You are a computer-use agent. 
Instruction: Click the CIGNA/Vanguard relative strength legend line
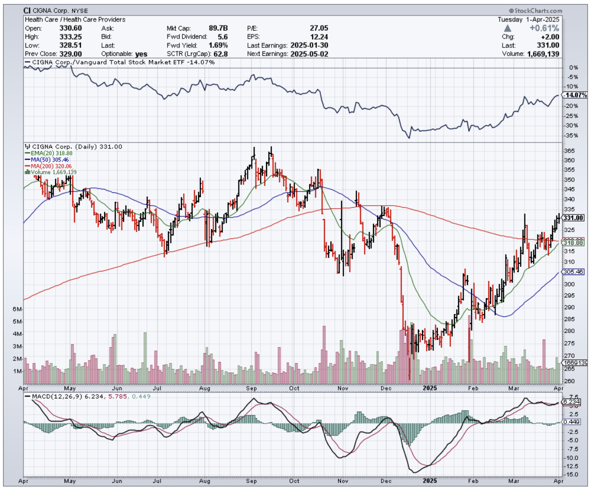click(28, 62)
